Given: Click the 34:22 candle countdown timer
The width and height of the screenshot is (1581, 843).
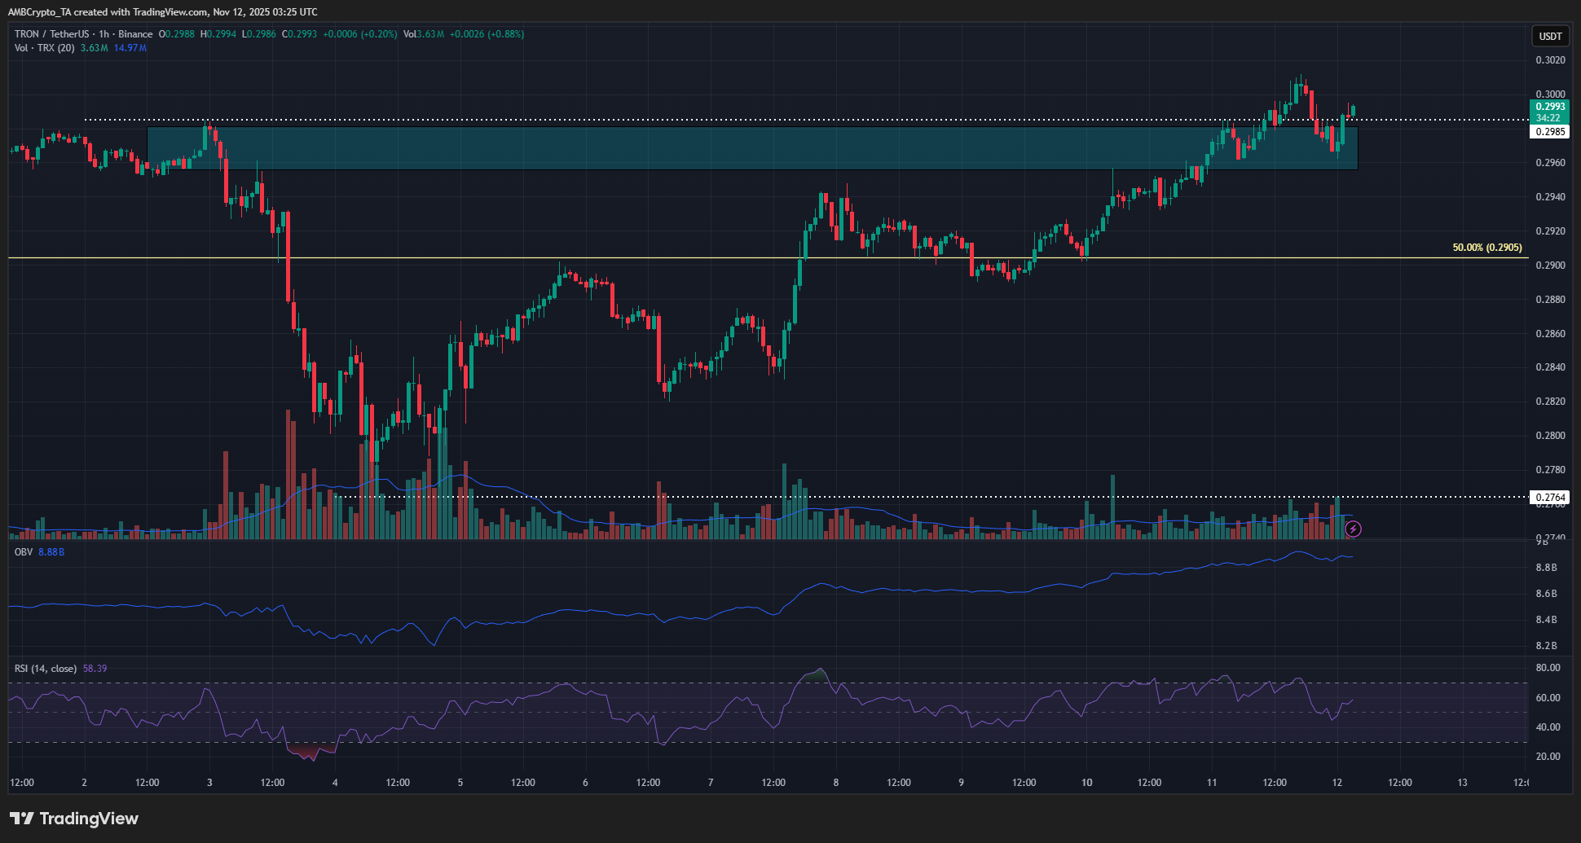Looking at the screenshot, I should pyautogui.click(x=1549, y=117).
